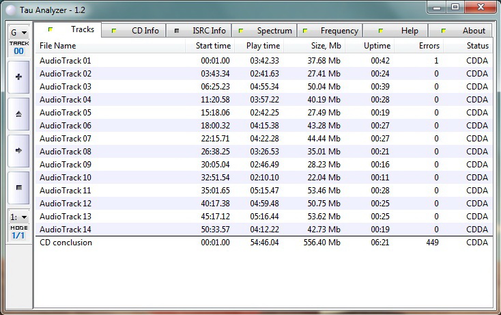
Task: Select AudioTrack 01 row
Action: pyautogui.click(x=66, y=61)
